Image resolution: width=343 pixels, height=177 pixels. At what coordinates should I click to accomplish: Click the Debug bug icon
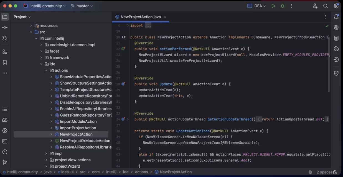tap(282, 6)
